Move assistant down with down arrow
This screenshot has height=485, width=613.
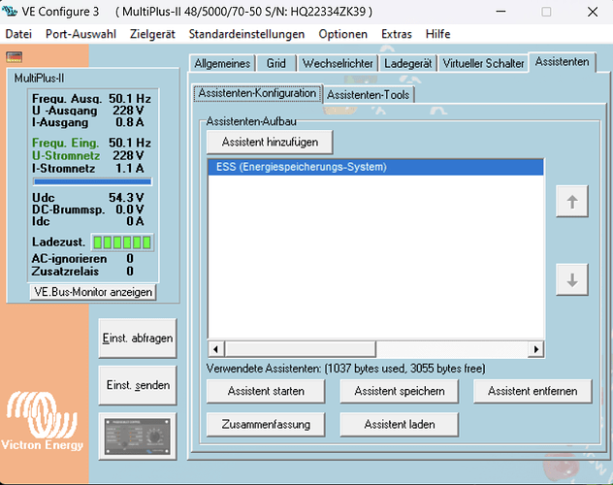[572, 279]
